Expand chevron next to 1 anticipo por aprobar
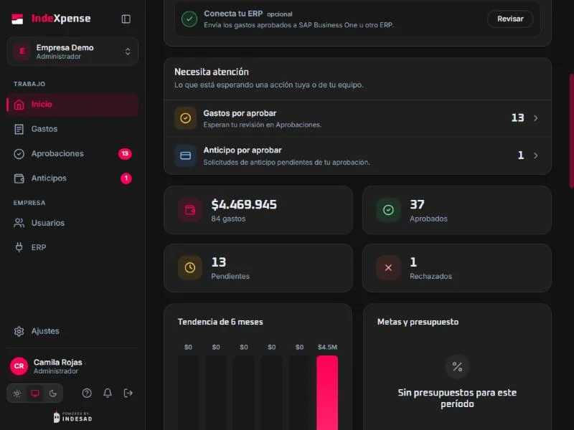 pos(536,156)
